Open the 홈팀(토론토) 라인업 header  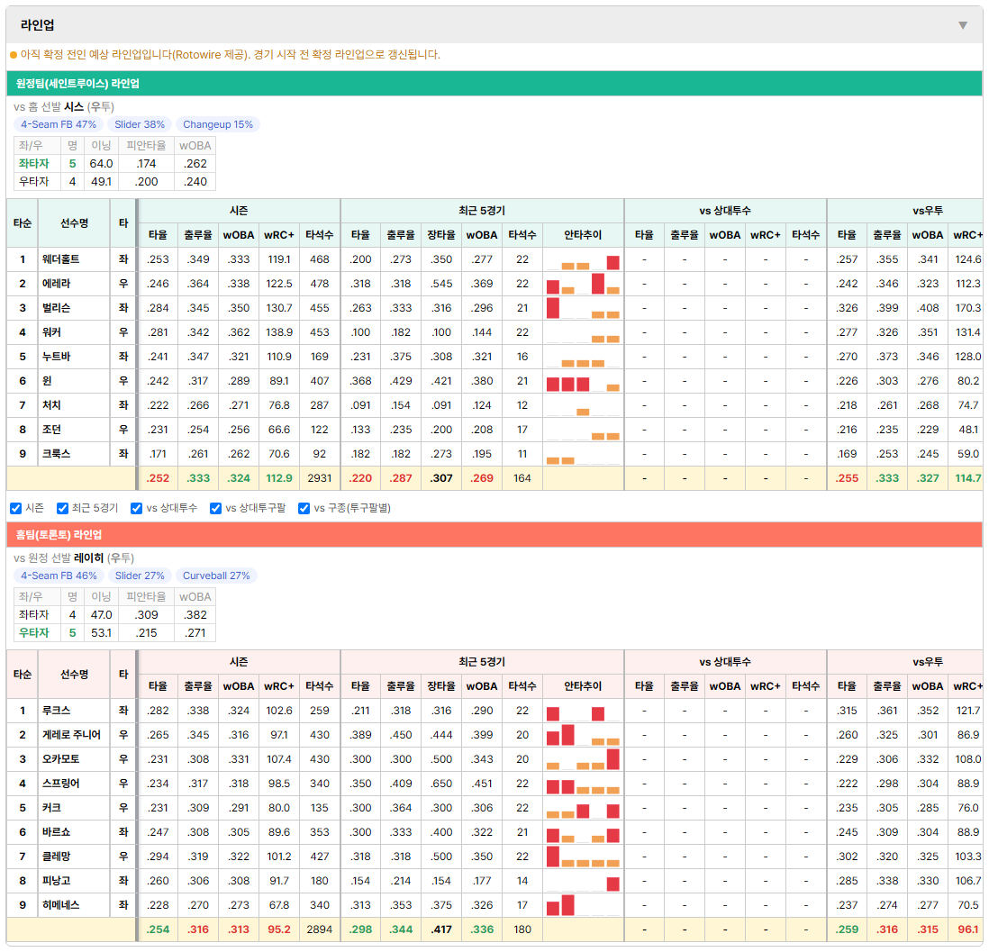[494, 535]
